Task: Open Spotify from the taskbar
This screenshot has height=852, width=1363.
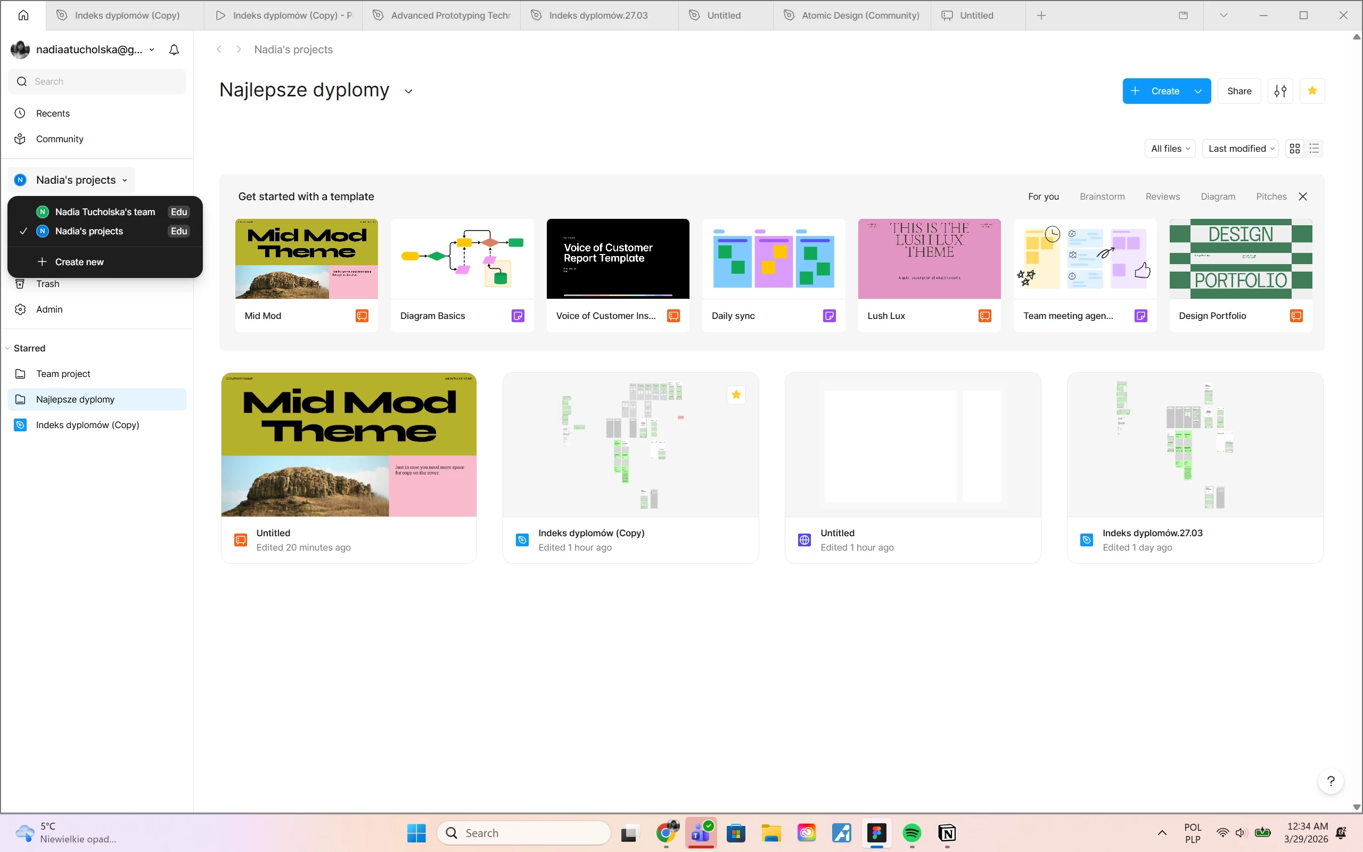Action: coord(912,832)
